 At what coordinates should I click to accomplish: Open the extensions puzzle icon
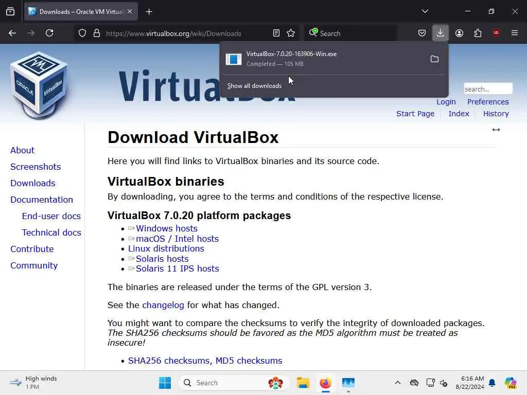(x=478, y=33)
